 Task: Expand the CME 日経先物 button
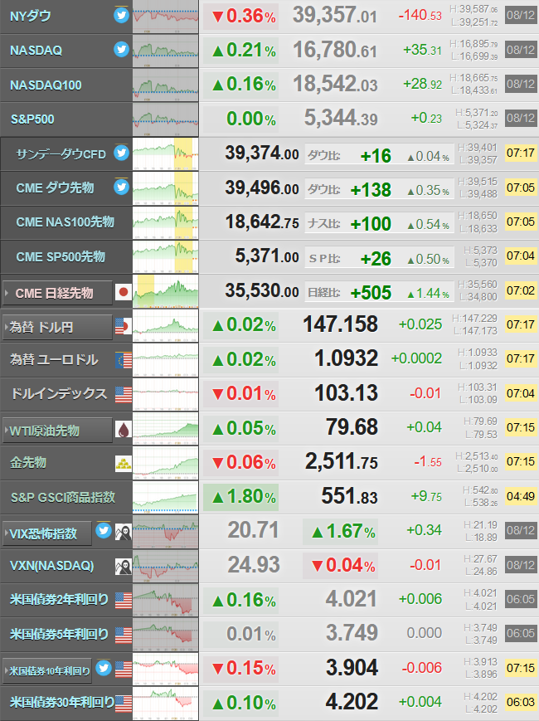57,293
